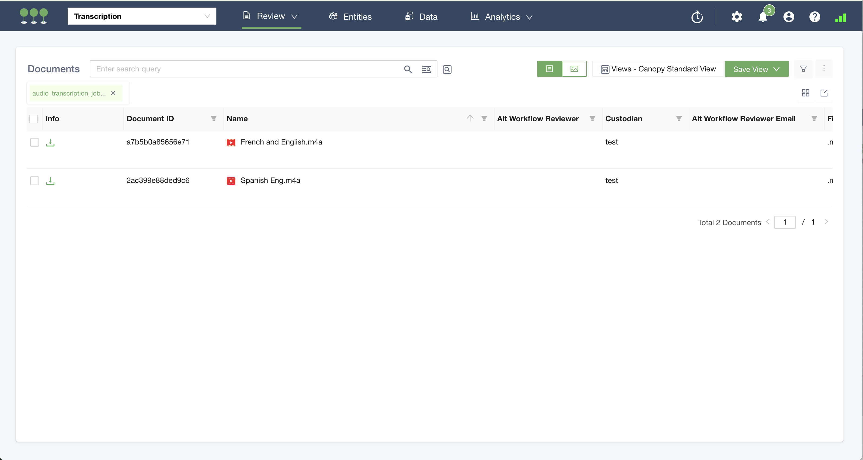
Task: Select checkbox for Spanish Eng.m4a row
Action: click(x=35, y=181)
